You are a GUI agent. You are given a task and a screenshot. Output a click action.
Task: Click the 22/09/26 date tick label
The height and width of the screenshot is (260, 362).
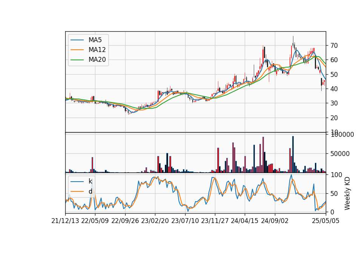(125, 221)
